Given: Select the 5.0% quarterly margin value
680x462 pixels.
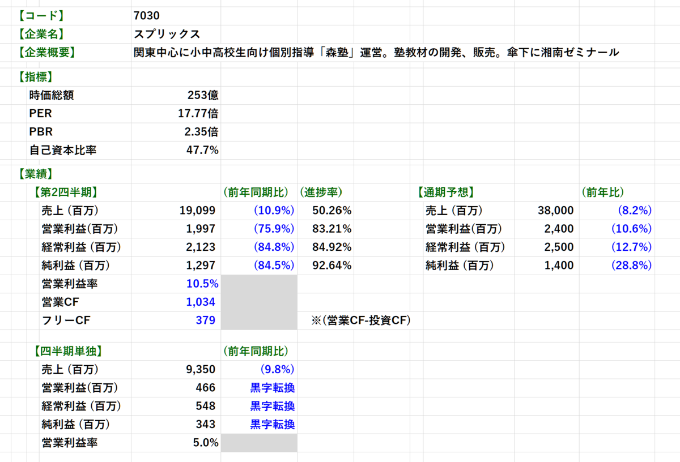Looking at the screenshot, I should pos(206,443).
